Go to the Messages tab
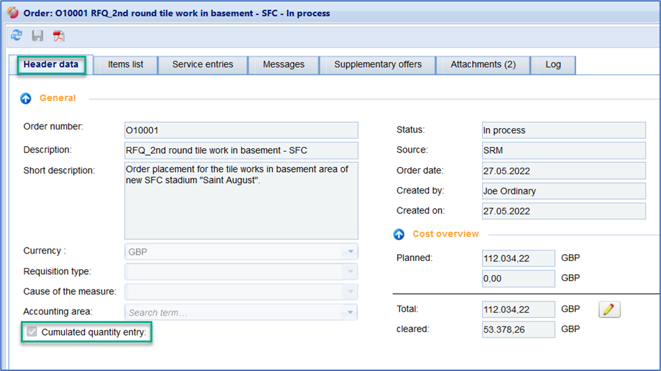The image size is (661, 371). [283, 65]
